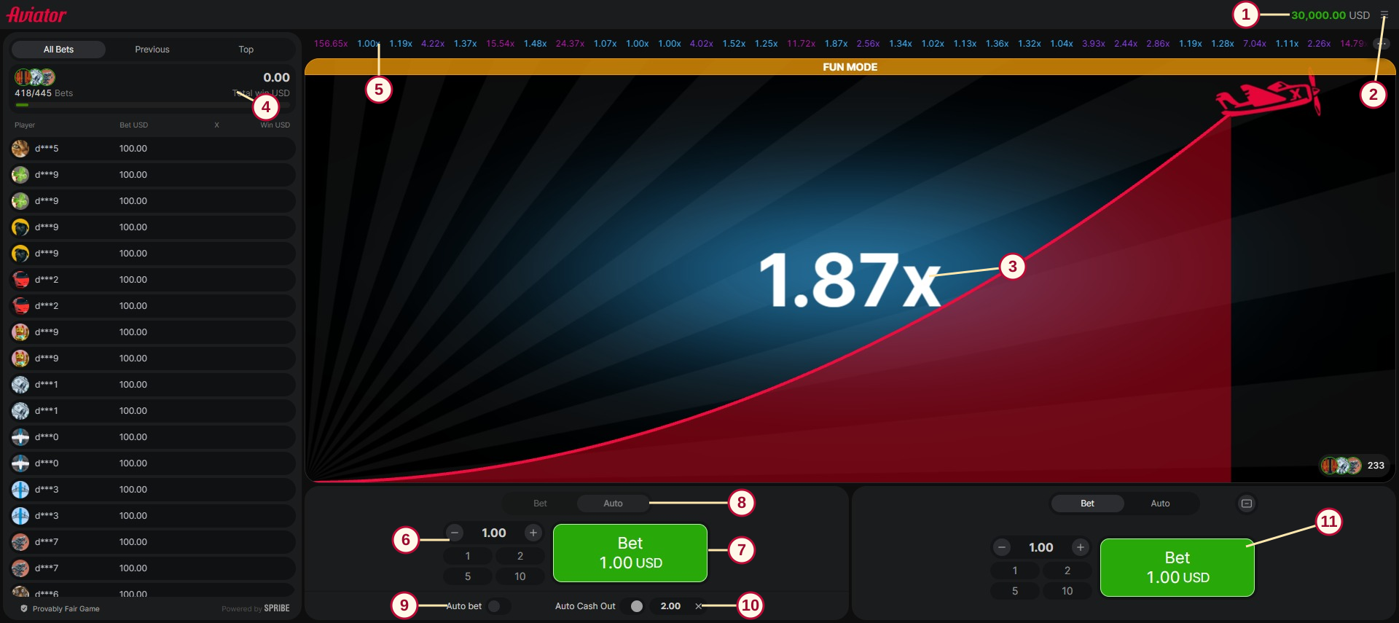1399x623 pixels.
Task: Click bet amount field in second panel
Action: (x=1041, y=547)
